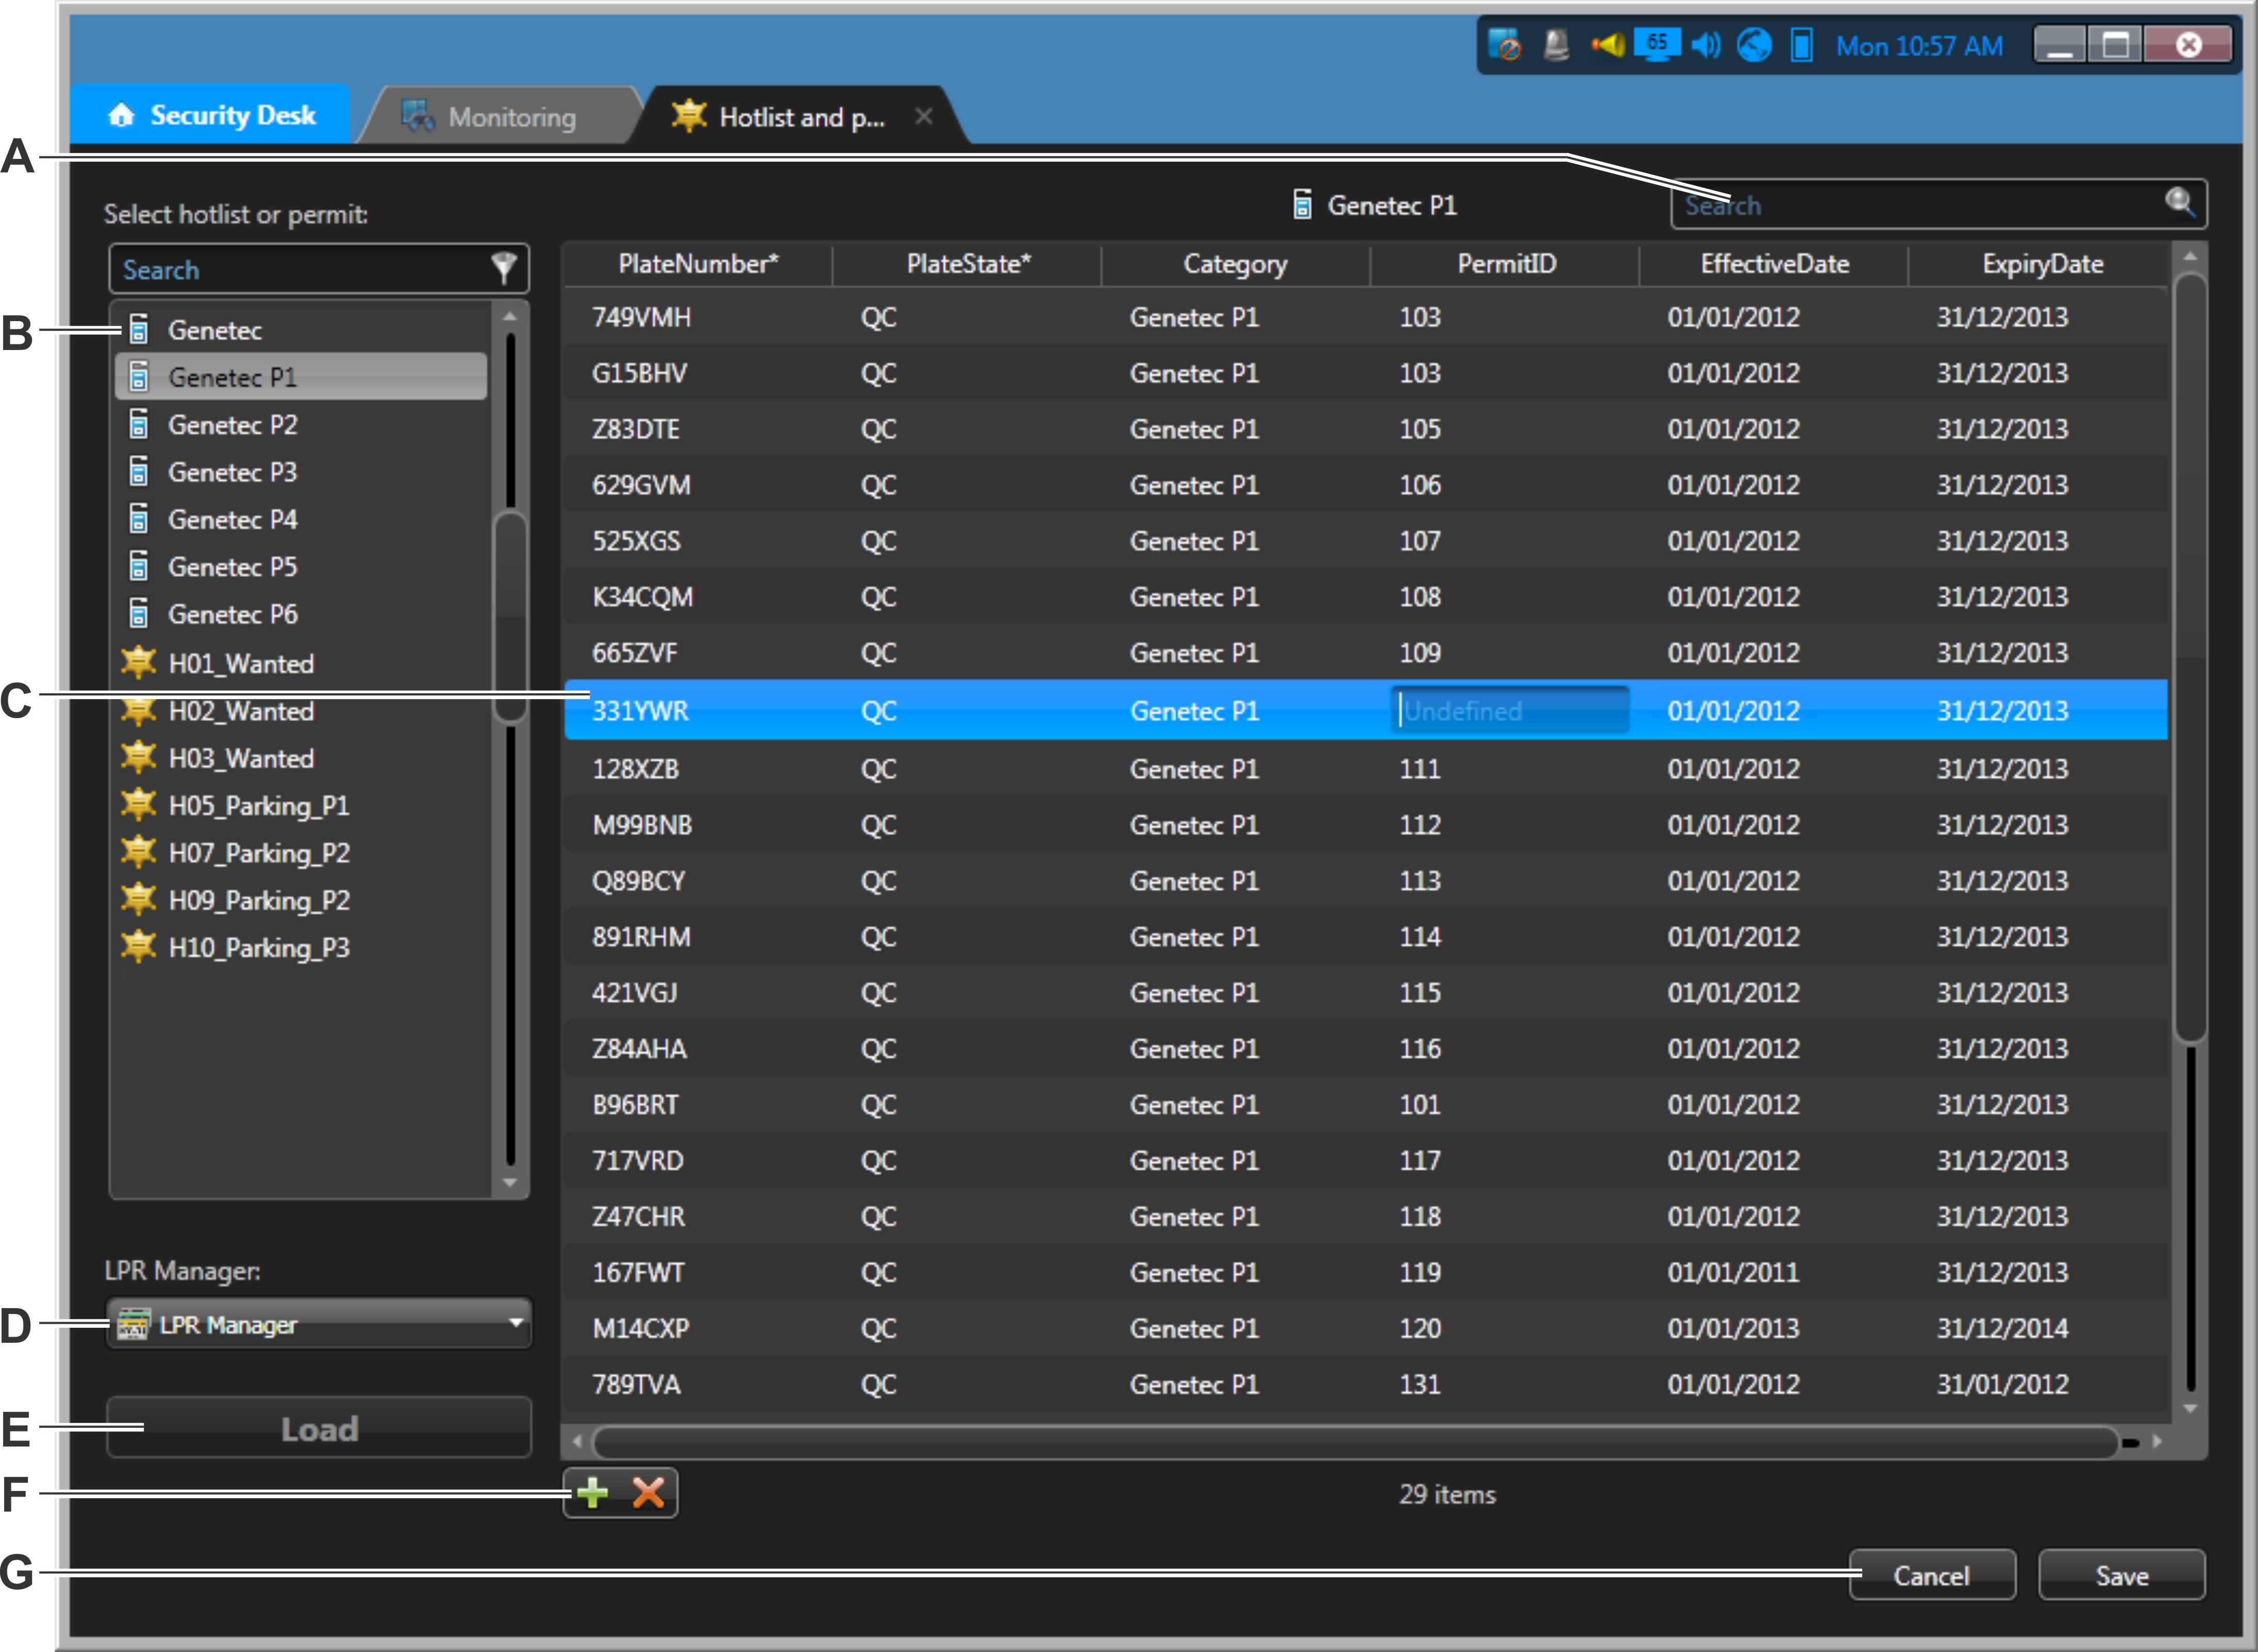Click the star badge icon of H03_Wanted
2258x1652 pixels.
[x=138, y=757]
